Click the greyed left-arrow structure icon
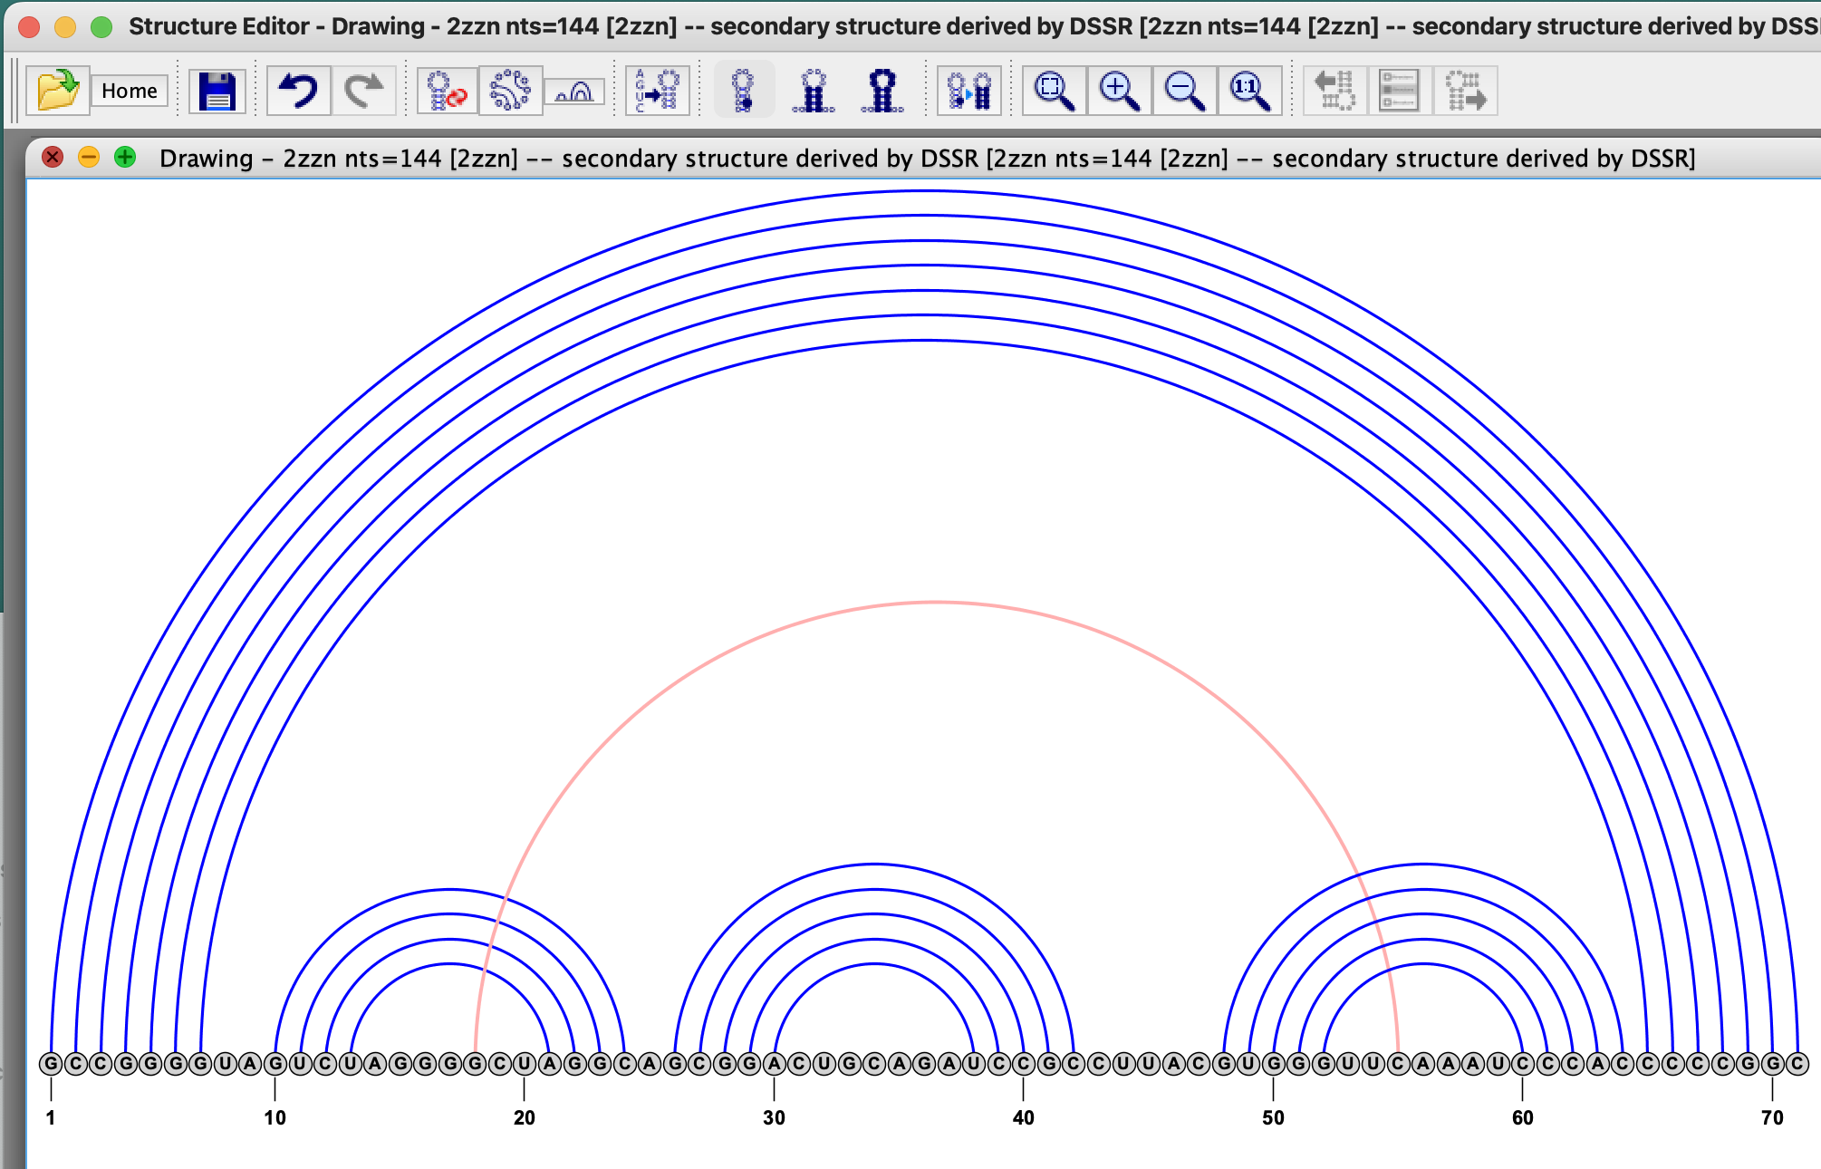This screenshot has width=1821, height=1169. 1335,91
